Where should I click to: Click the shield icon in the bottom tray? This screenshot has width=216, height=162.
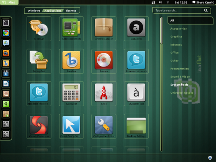coord(210,158)
